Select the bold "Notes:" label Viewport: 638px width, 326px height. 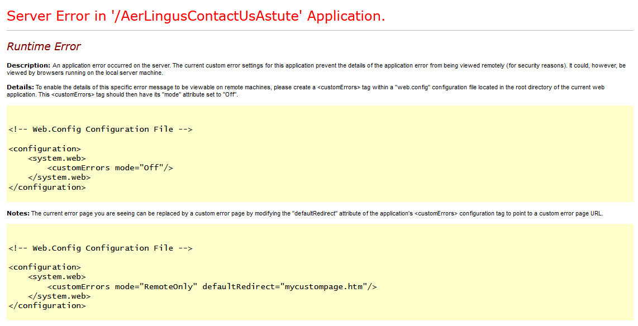18,213
